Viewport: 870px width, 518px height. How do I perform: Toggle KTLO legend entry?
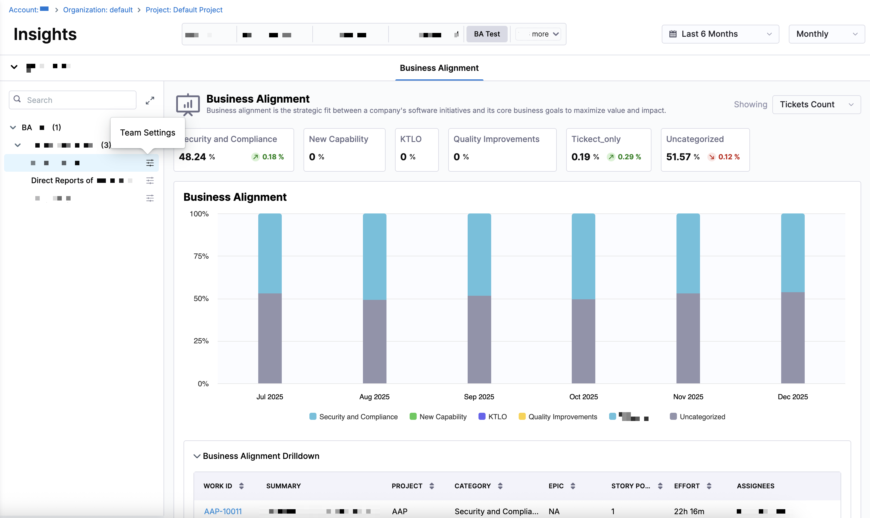(x=493, y=417)
